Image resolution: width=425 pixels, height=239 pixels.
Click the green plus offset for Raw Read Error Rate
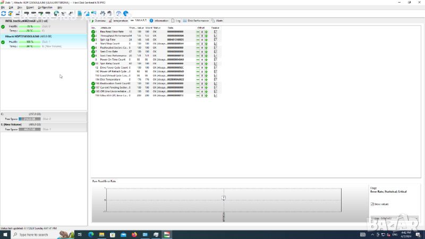pyautogui.click(x=206, y=32)
